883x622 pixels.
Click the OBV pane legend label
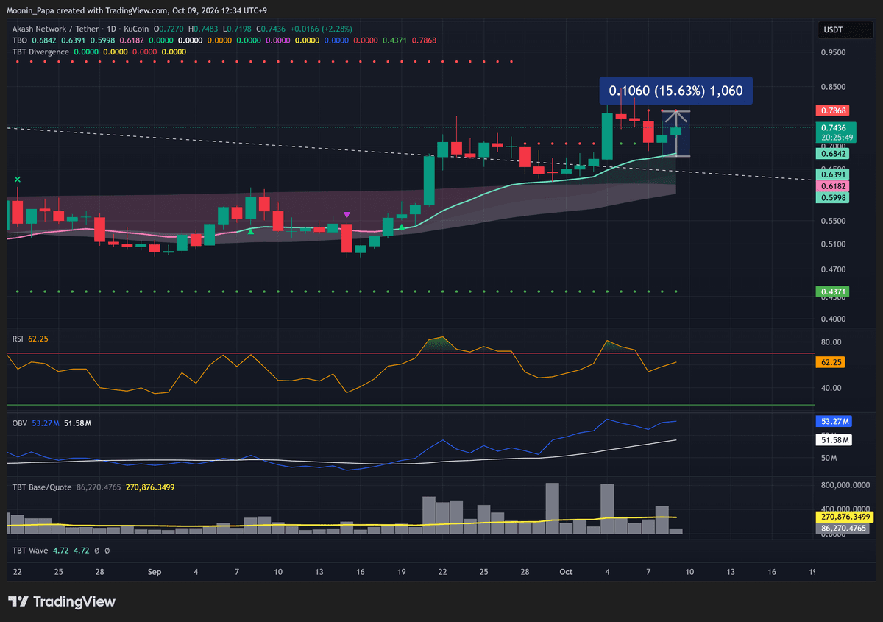click(x=19, y=423)
